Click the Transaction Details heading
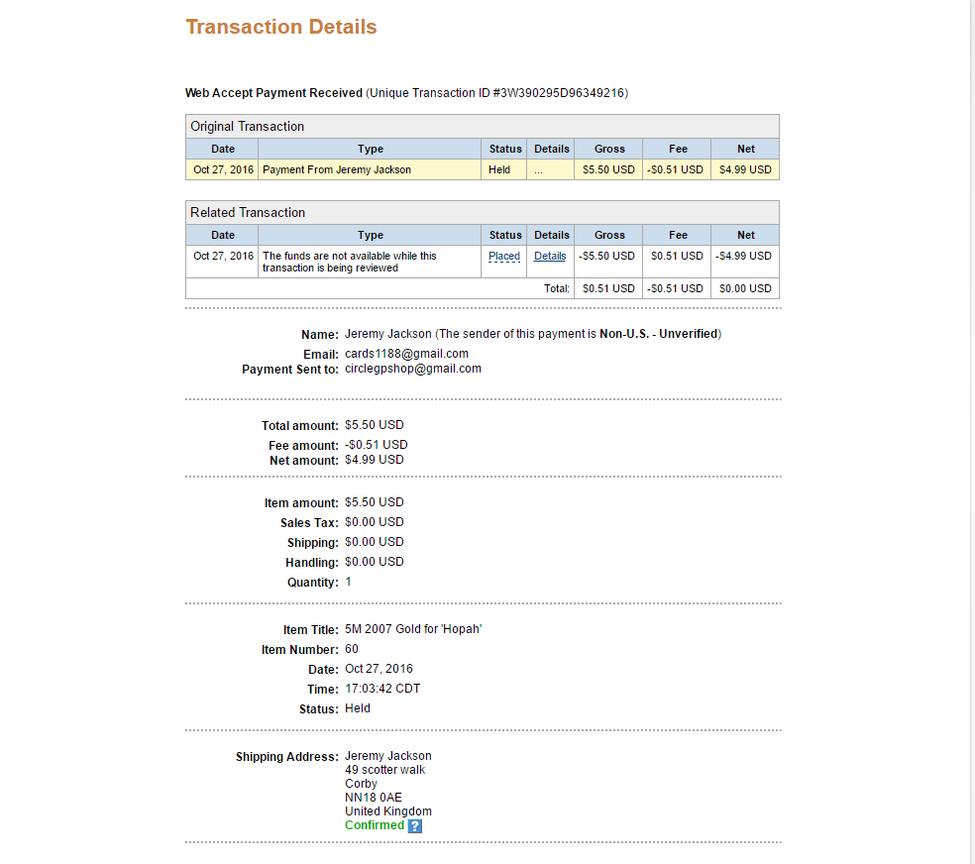 point(281,27)
